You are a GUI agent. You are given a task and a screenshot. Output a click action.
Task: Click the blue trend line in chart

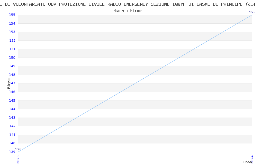(x=135, y=83)
